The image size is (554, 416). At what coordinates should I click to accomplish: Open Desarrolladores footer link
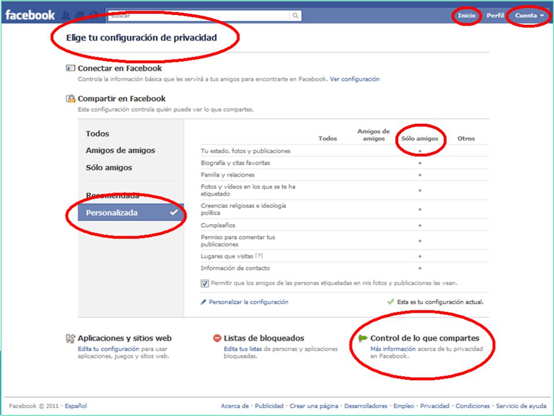pyautogui.click(x=366, y=406)
